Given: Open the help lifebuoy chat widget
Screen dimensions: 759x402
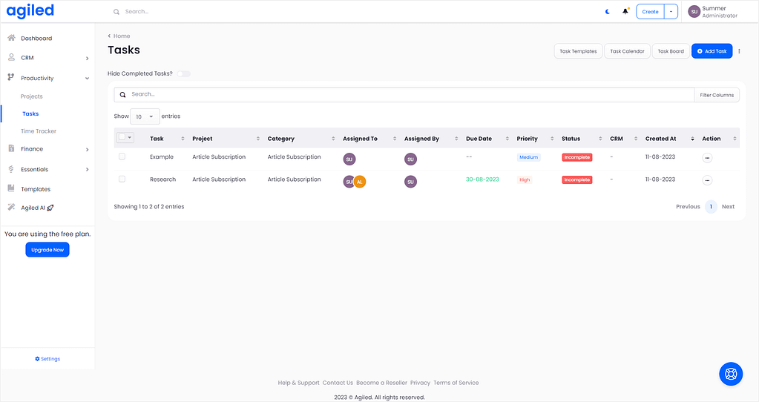Looking at the screenshot, I should coord(731,374).
